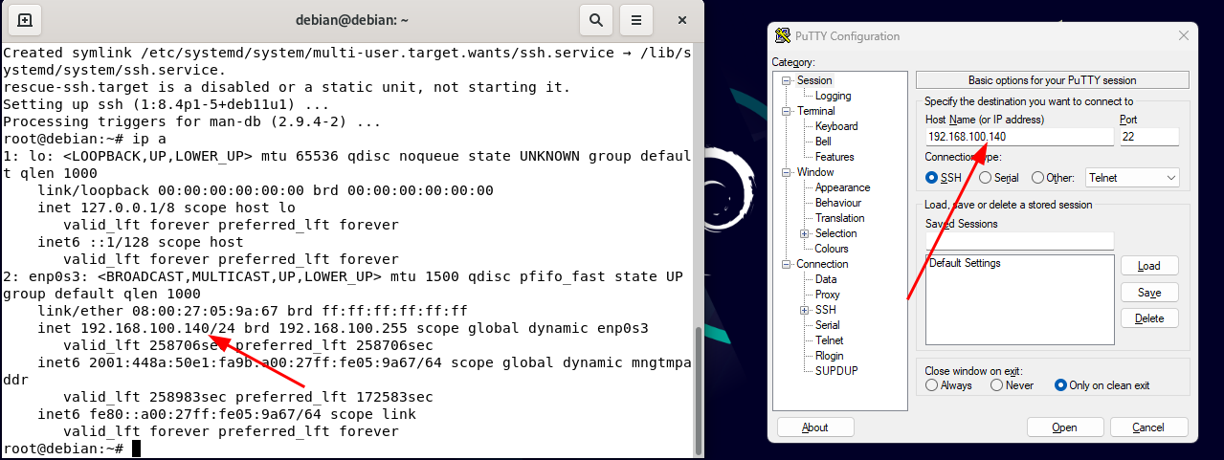Choose Always for close window on exit
This screenshot has width=1224, height=460.
[931, 385]
